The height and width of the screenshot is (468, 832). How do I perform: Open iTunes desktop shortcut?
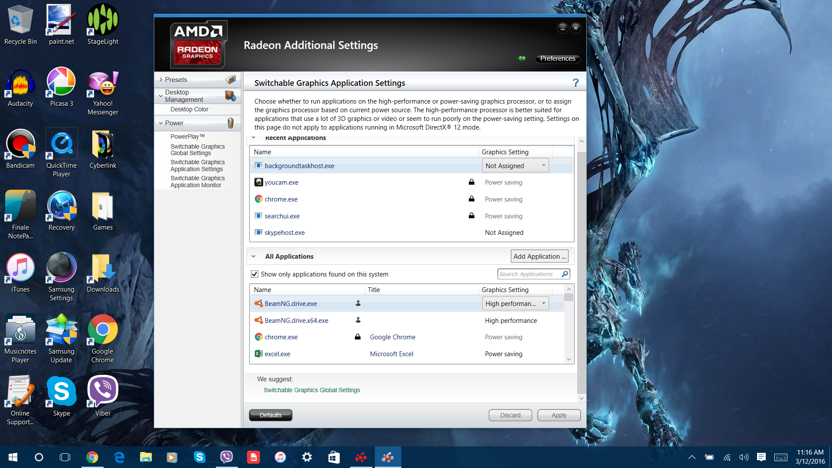click(x=20, y=274)
